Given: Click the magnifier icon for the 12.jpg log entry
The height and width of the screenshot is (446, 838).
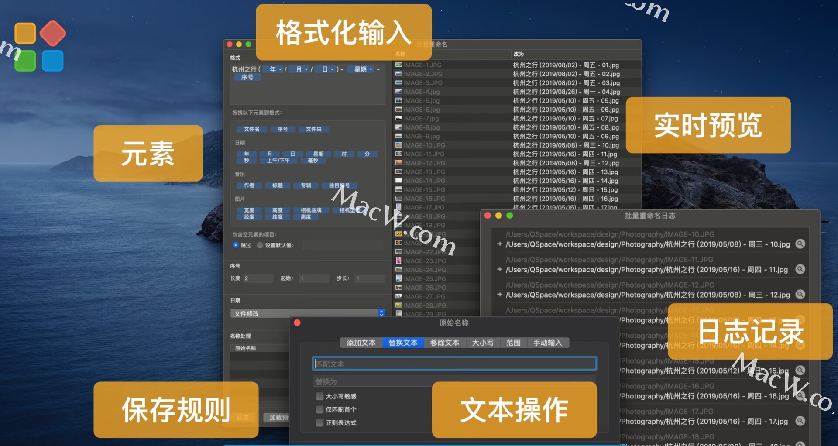Looking at the screenshot, I should [x=800, y=295].
